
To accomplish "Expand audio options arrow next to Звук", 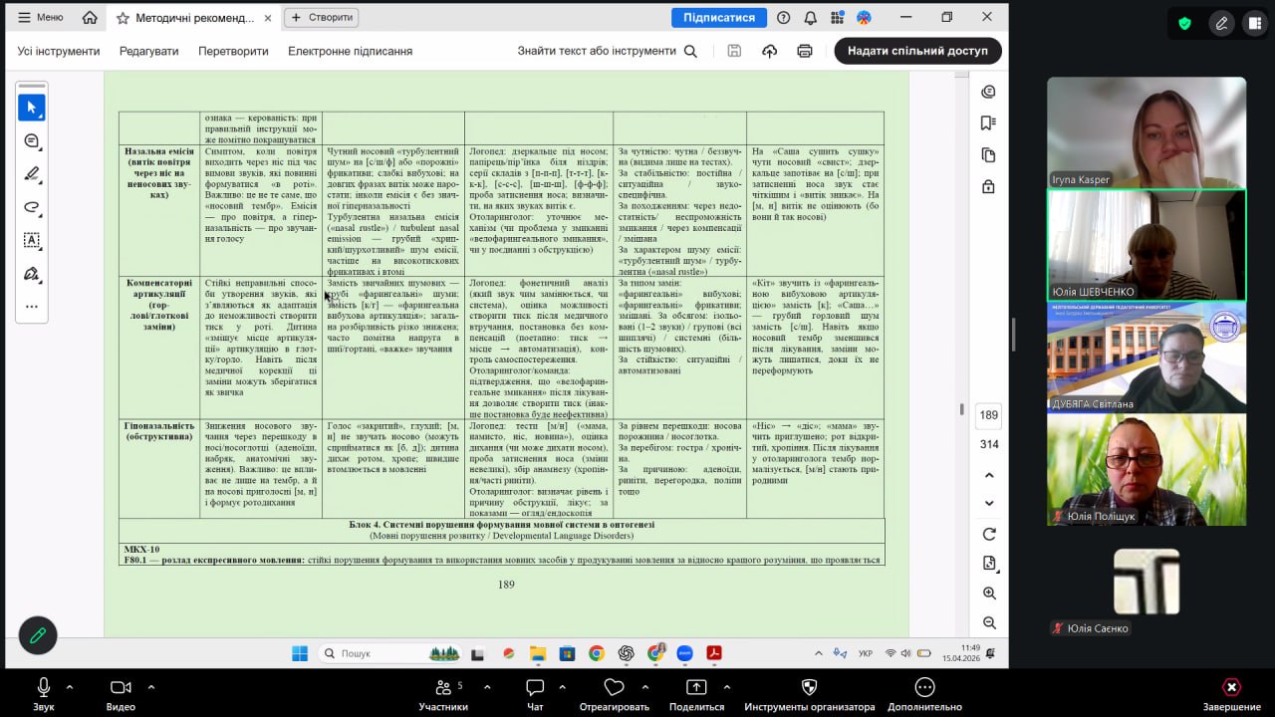I will point(70,686).
